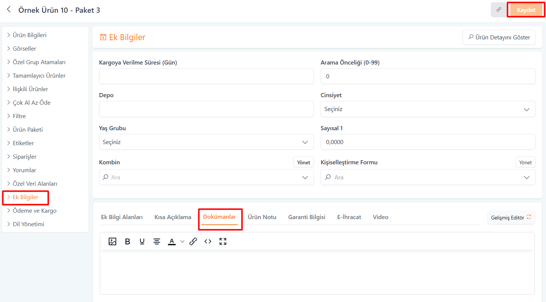Open the text color picker arrow
Viewport: 546px width, 302px height.
tap(183, 242)
